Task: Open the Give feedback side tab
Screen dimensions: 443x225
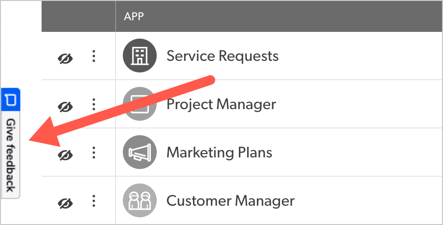Action: (11, 143)
